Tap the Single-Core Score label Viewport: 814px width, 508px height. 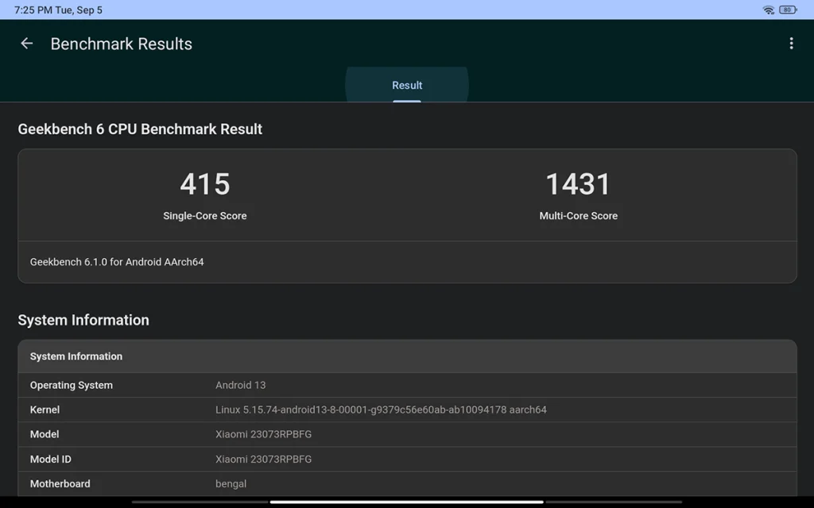click(x=205, y=216)
